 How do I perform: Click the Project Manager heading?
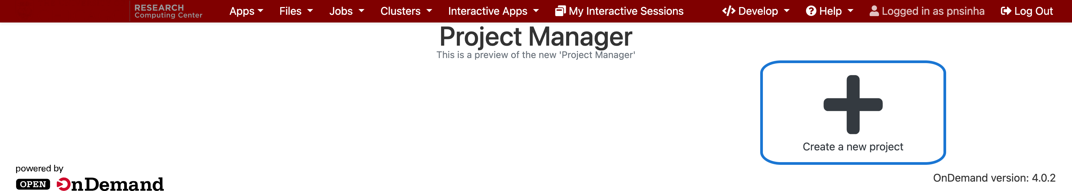click(x=536, y=37)
